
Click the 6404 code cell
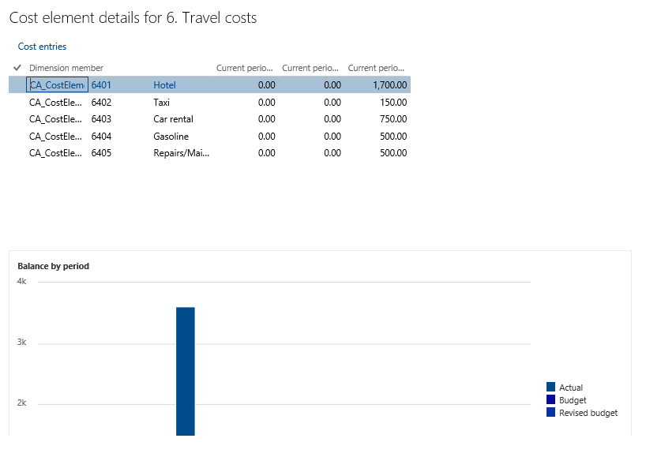click(101, 137)
